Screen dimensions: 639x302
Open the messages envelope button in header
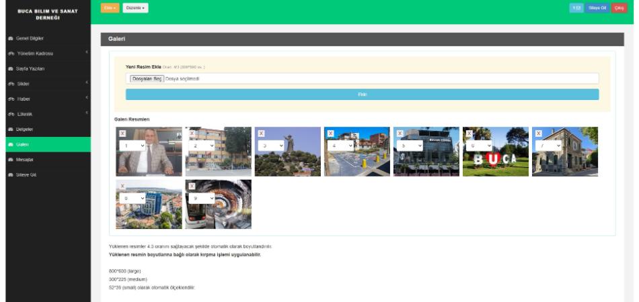[x=576, y=8]
